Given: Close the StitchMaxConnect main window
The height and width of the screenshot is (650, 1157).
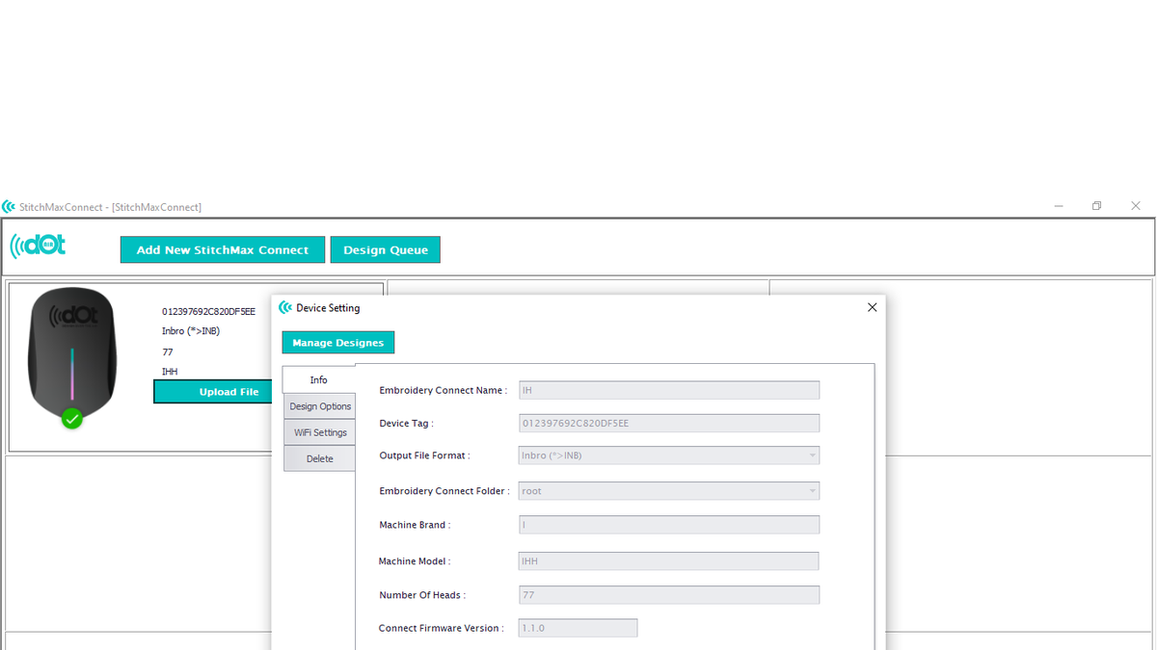Looking at the screenshot, I should click(x=1136, y=206).
